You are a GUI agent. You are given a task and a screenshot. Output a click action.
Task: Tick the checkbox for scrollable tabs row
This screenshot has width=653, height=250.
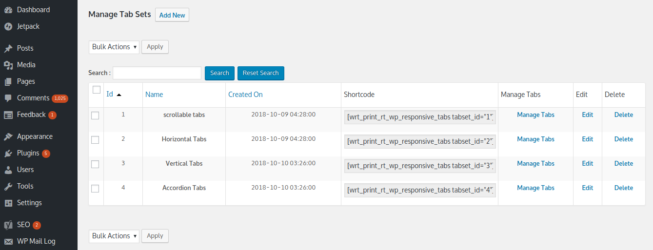click(x=95, y=115)
